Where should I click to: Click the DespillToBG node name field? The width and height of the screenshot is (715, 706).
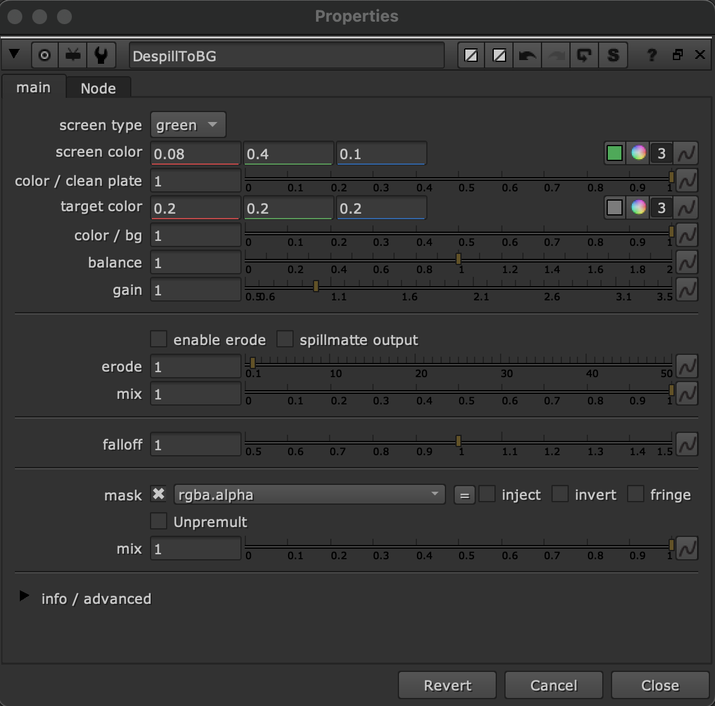coord(286,56)
